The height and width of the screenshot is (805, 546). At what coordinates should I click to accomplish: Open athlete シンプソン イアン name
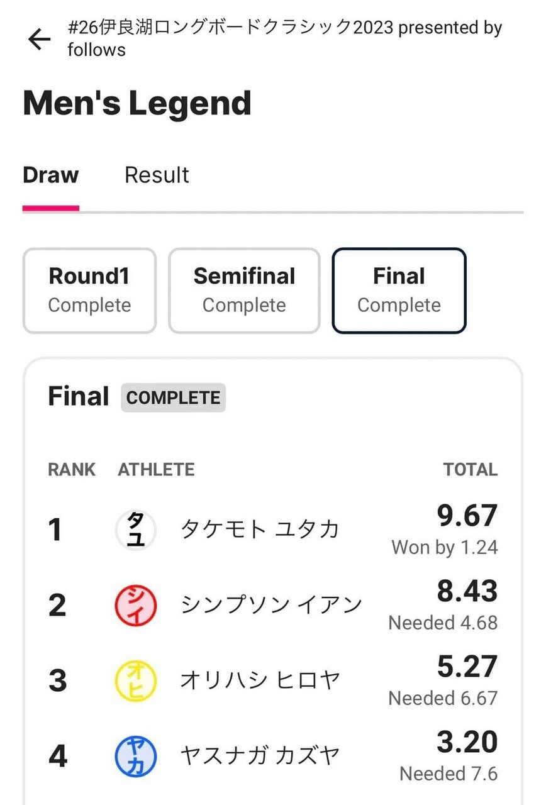(x=272, y=605)
